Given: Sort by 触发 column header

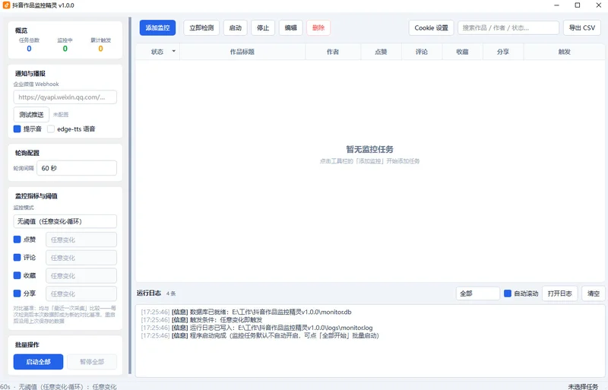Looking at the screenshot, I should (x=564, y=52).
